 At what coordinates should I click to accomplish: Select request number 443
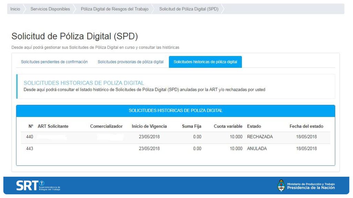30,148
